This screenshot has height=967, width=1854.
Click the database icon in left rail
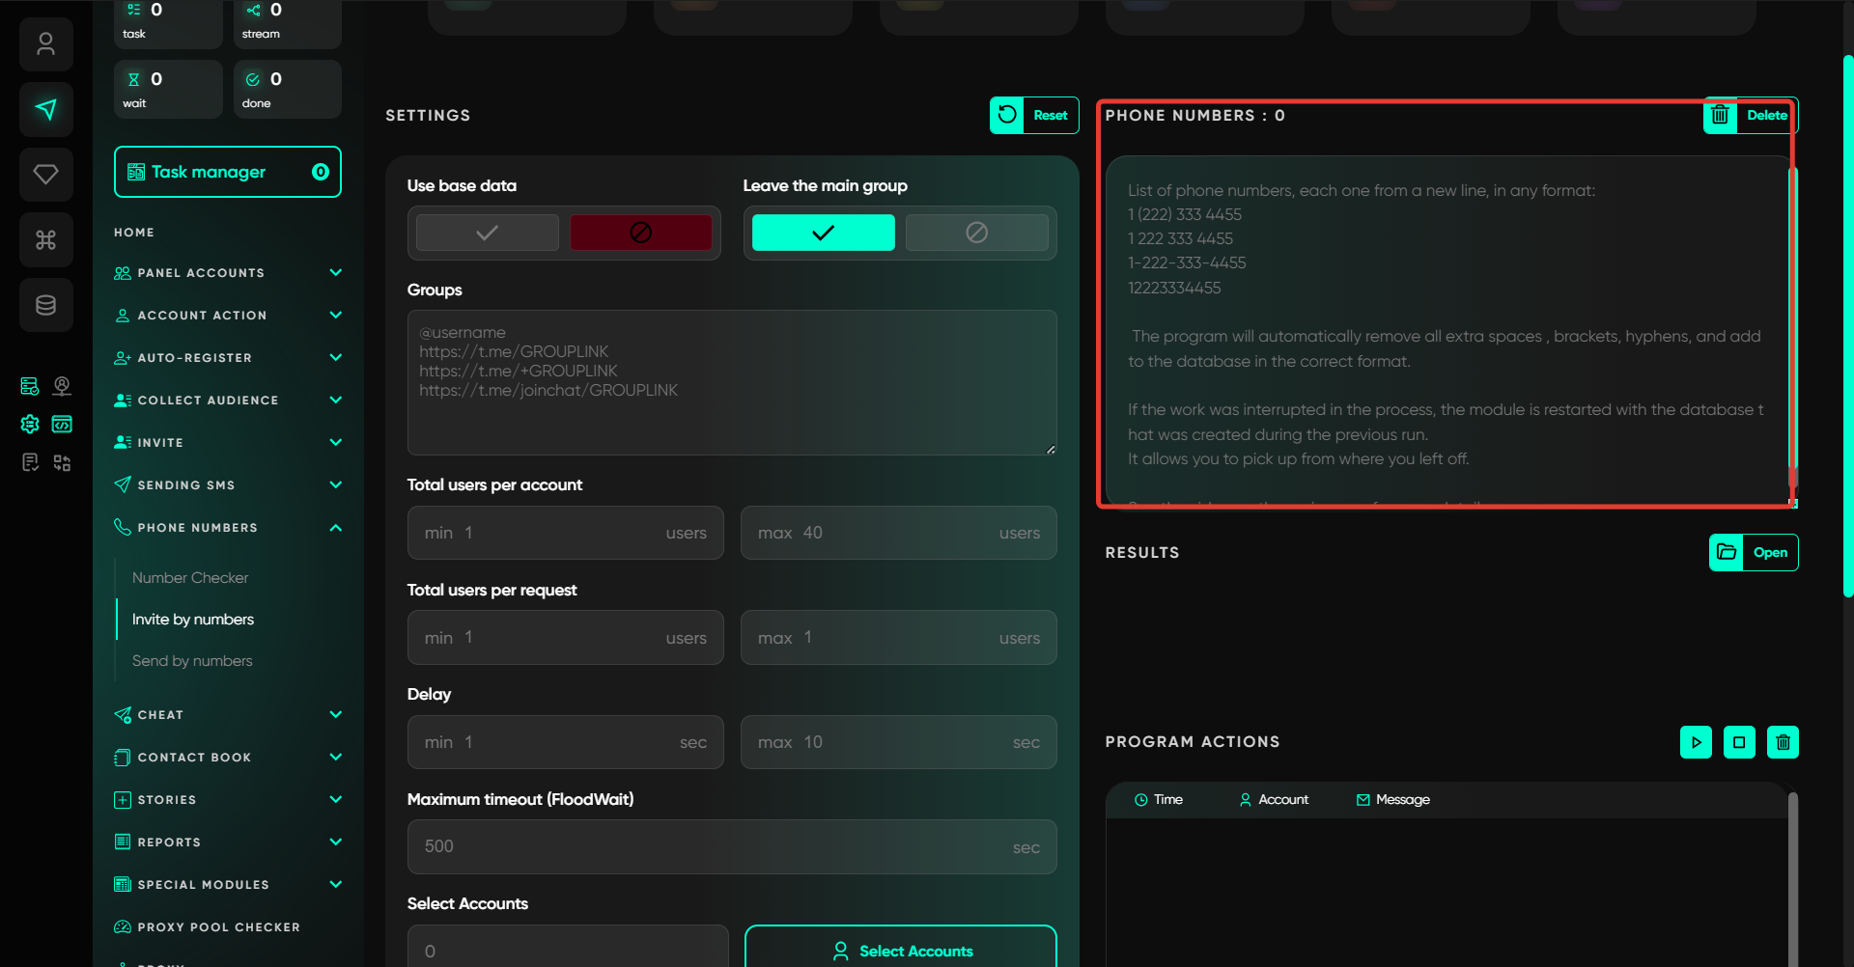point(45,305)
